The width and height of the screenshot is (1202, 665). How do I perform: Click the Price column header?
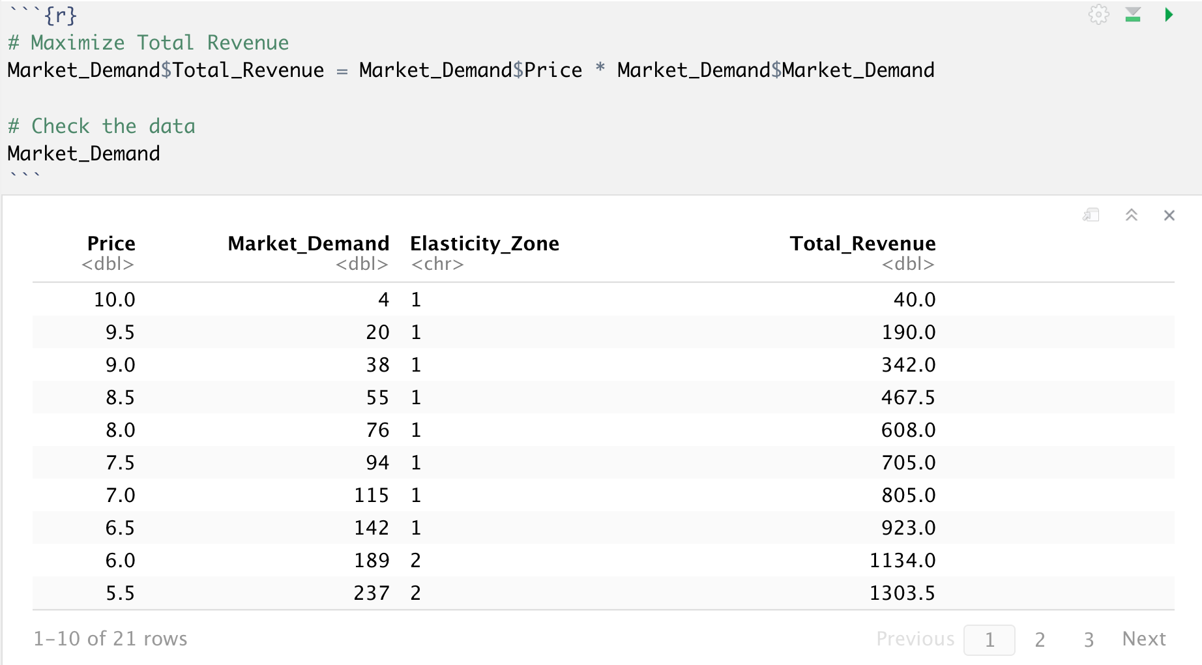(111, 244)
